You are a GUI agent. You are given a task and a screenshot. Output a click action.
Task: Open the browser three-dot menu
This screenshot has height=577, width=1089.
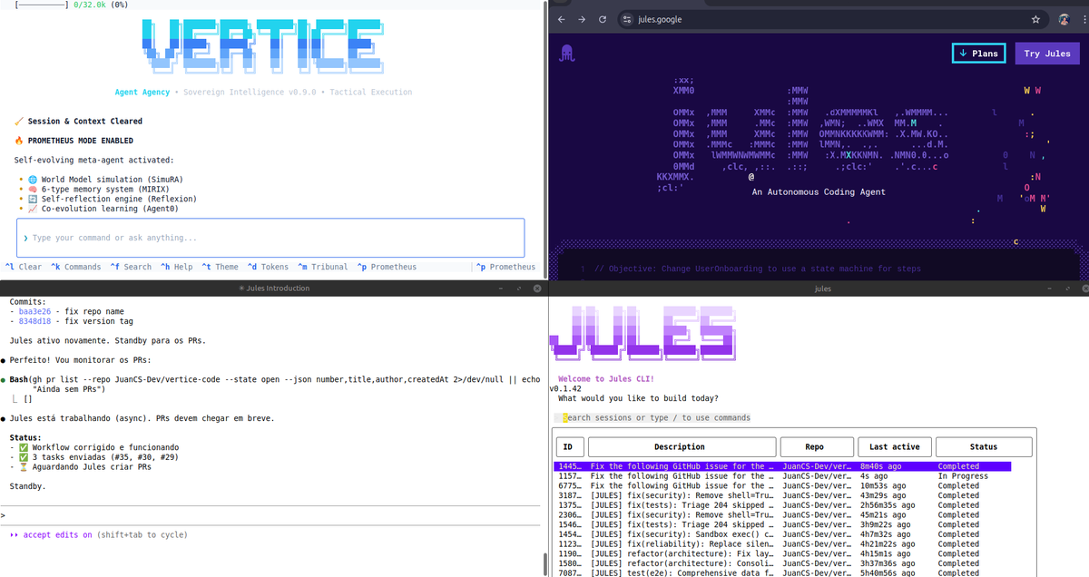pos(1084,19)
